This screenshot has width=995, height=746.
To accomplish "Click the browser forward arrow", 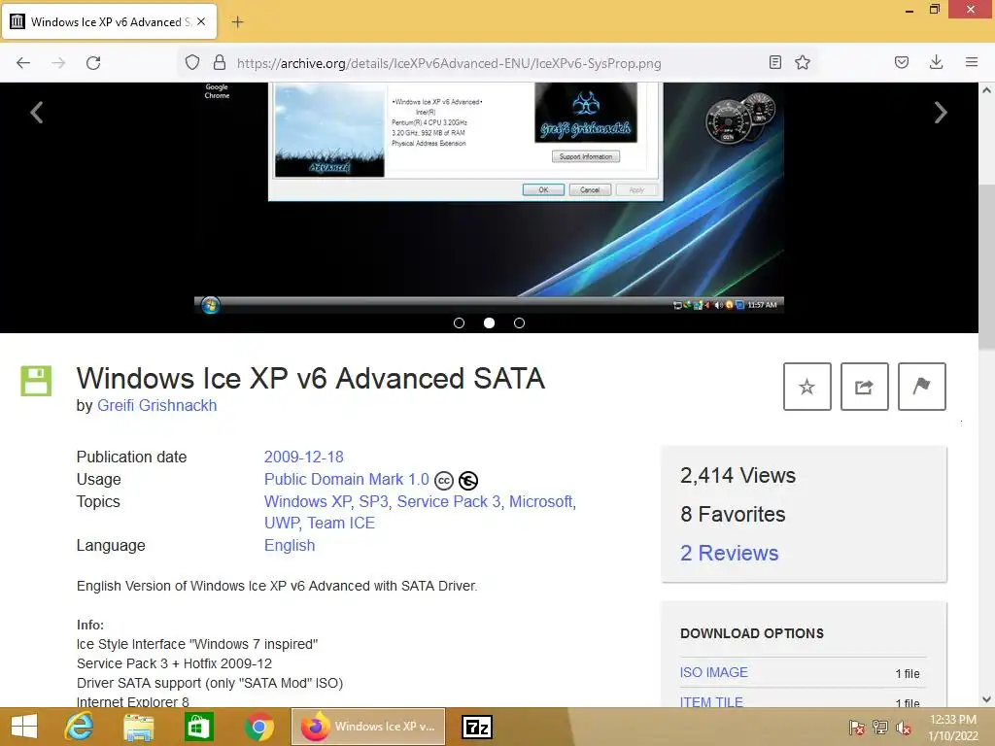I will click(x=58, y=63).
